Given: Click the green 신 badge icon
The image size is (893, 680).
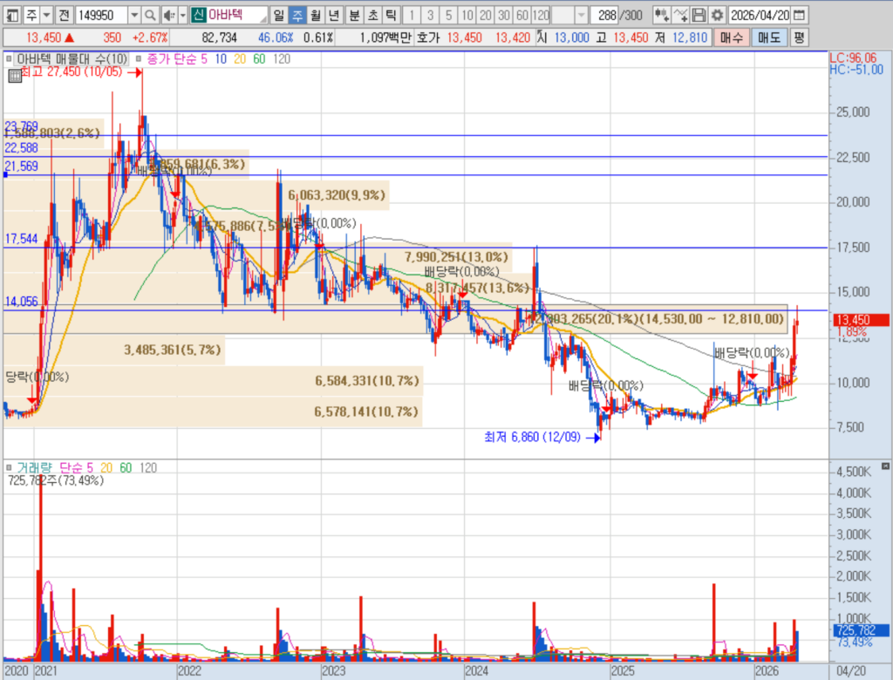Looking at the screenshot, I should pos(198,15).
